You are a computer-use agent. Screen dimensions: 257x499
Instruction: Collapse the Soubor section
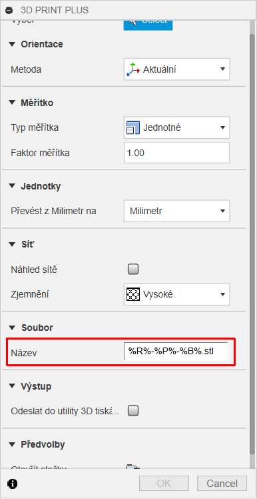(x=12, y=328)
